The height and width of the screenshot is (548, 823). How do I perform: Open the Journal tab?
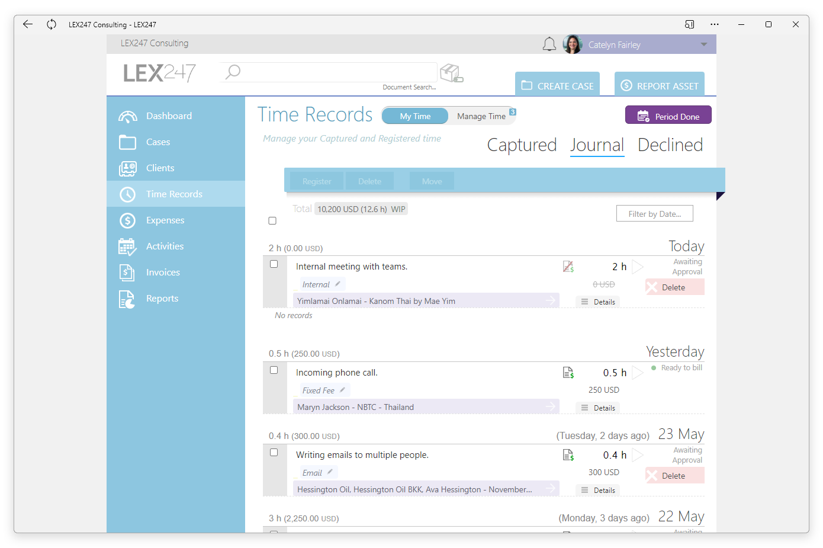tap(597, 145)
